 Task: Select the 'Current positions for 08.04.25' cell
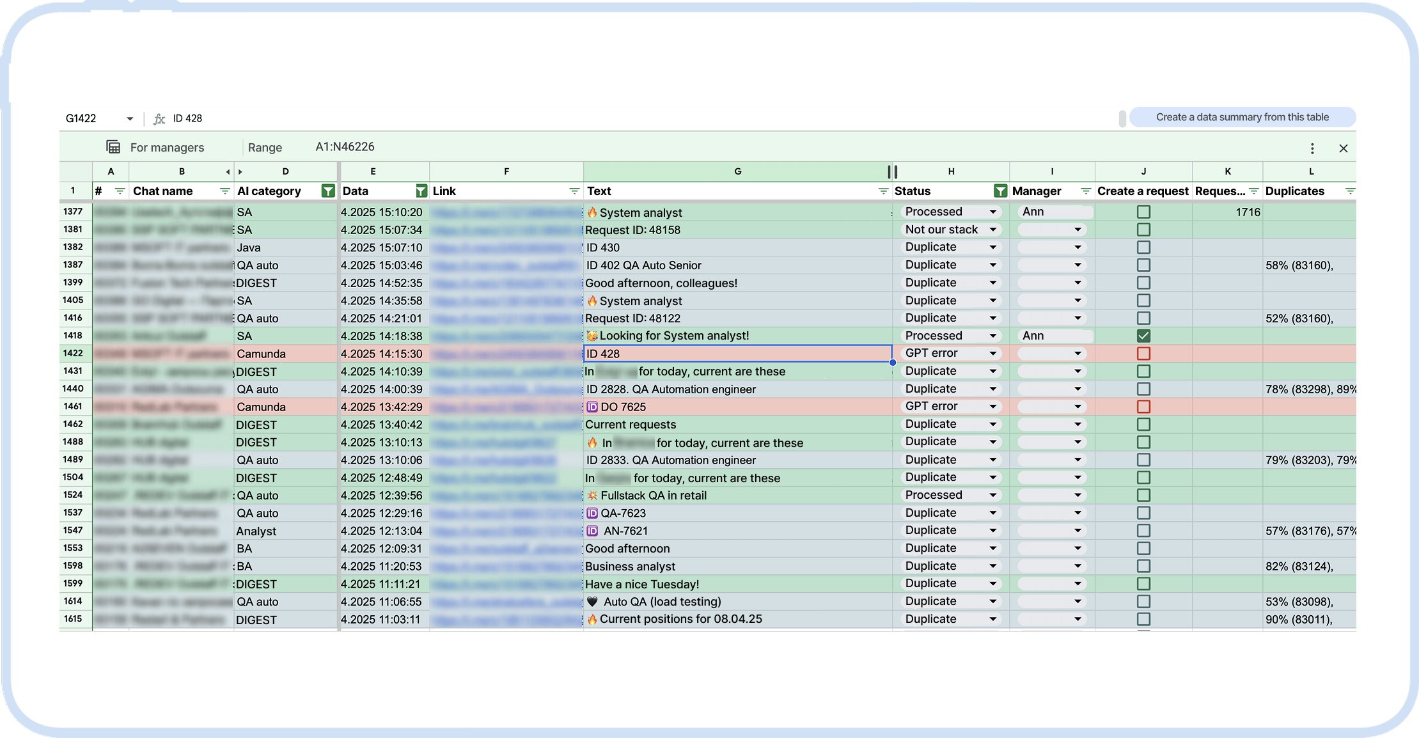737,619
